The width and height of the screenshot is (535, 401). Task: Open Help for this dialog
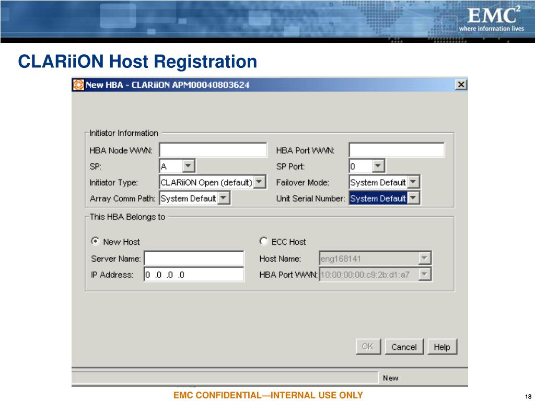442,347
